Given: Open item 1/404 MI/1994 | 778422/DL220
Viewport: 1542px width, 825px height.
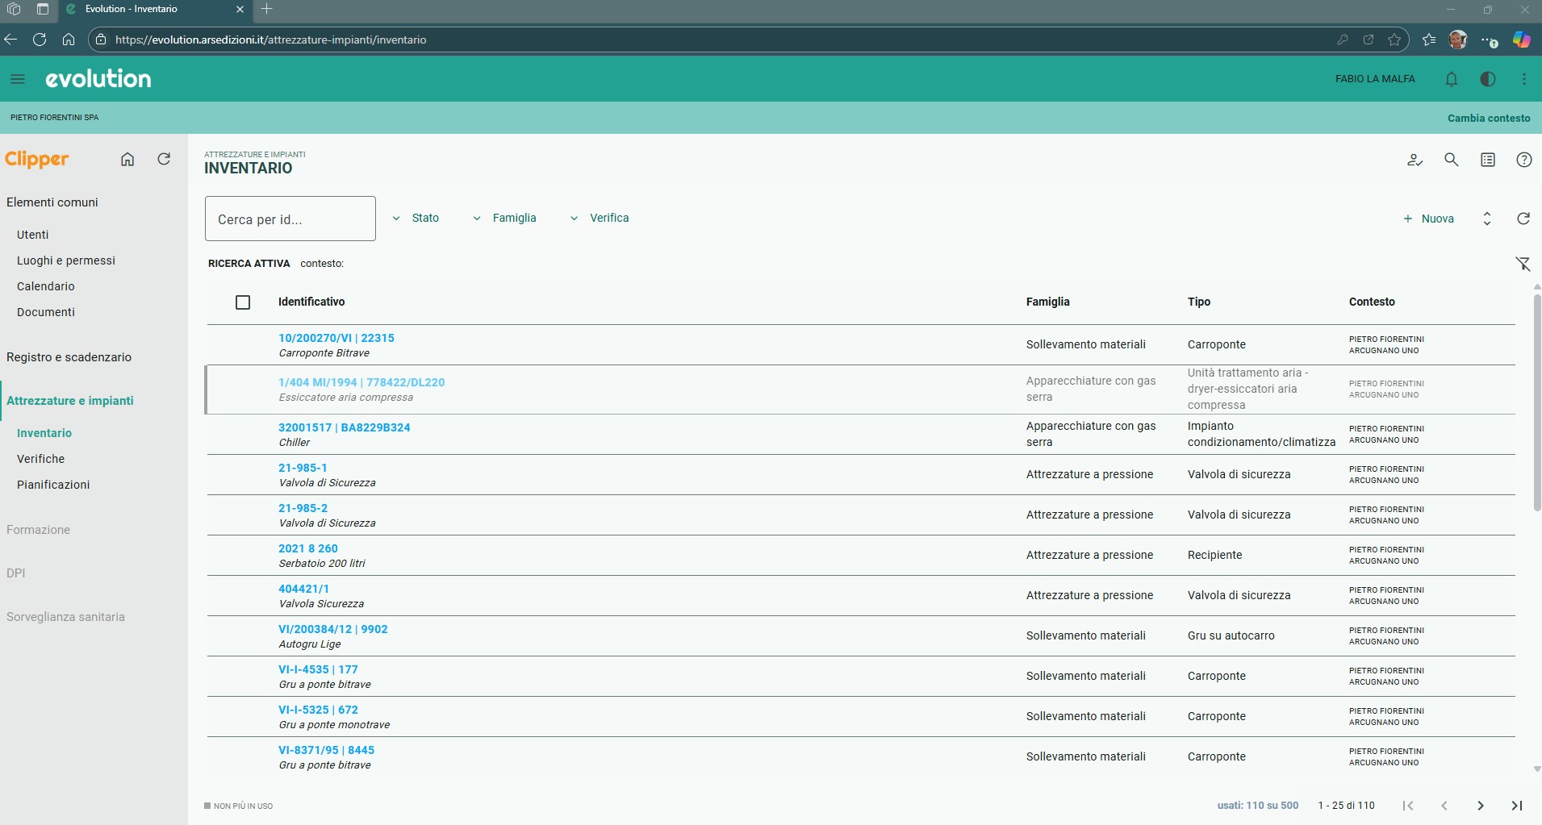Looking at the screenshot, I should (x=361, y=382).
